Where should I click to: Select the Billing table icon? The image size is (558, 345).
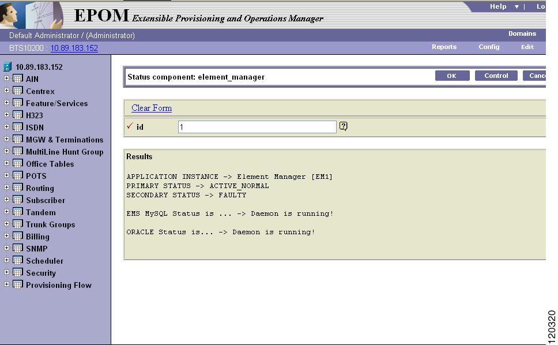18,237
